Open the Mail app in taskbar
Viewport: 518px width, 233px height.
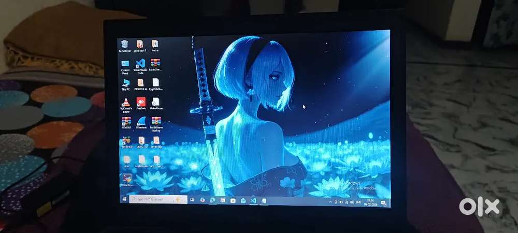coord(242,200)
